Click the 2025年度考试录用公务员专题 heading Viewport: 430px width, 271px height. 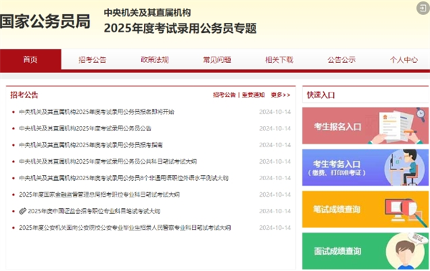tap(180, 28)
